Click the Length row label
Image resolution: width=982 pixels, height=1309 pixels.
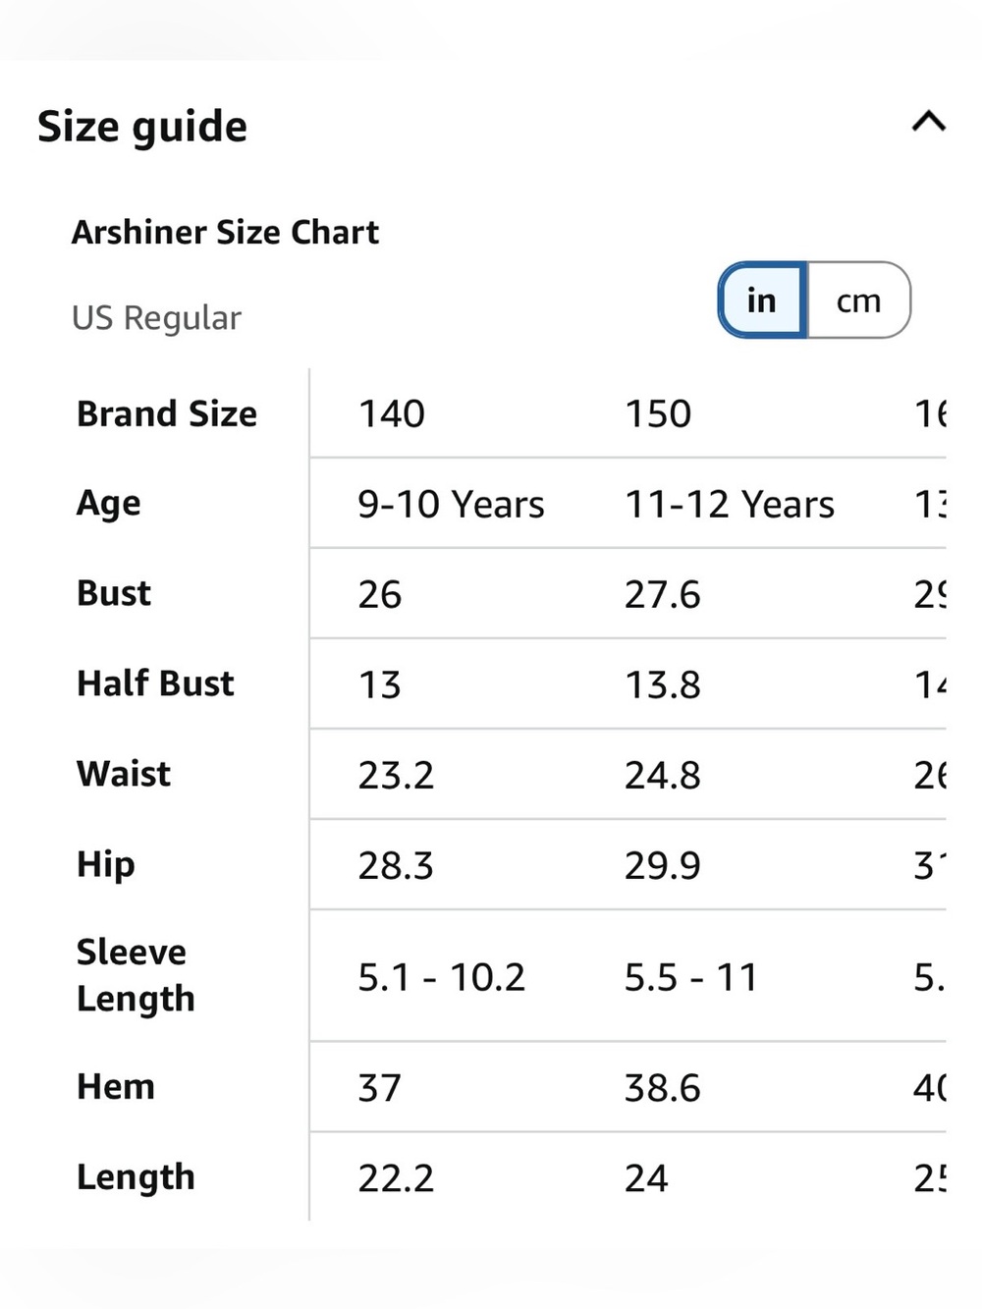(136, 1177)
